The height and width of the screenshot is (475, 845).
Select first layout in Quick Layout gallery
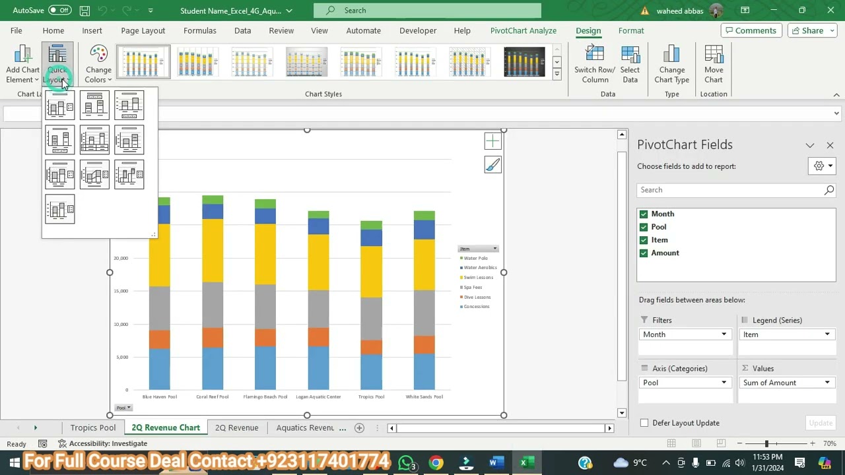[60, 106]
